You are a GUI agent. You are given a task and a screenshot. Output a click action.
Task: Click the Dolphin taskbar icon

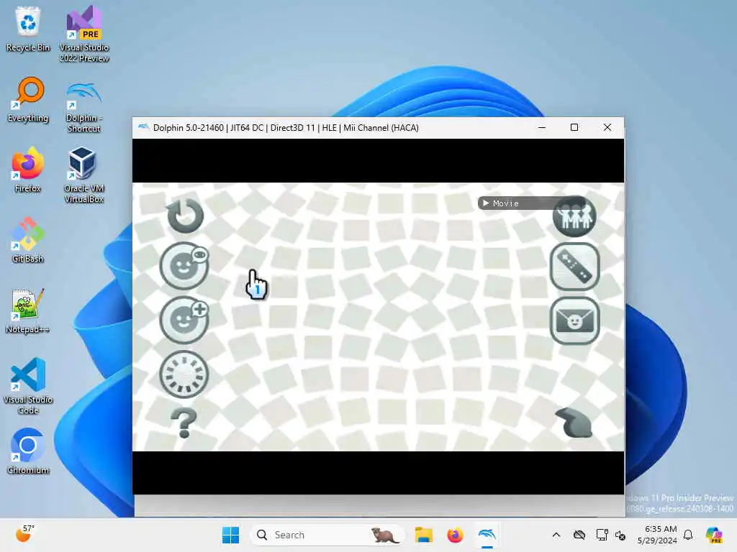(487, 535)
